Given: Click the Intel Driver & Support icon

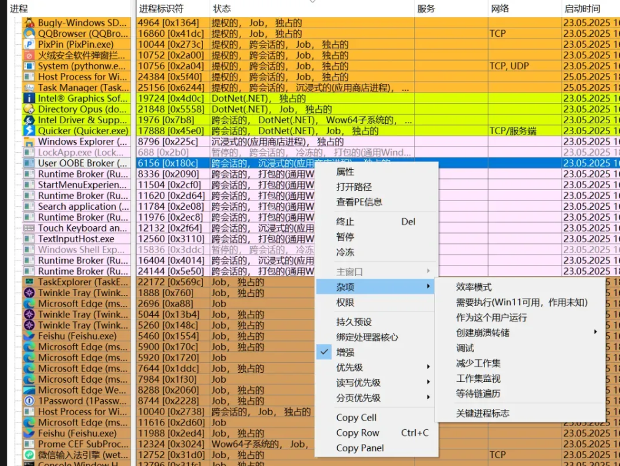Looking at the screenshot, I should pos(29,120).
